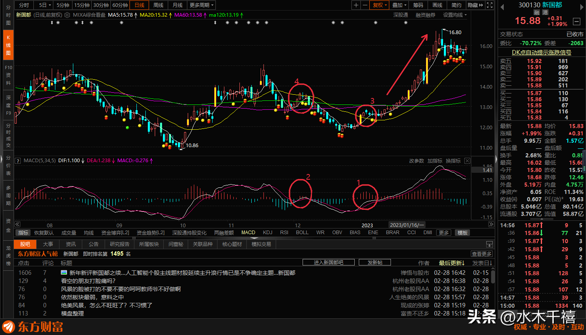Click the 融 margin badge

coord(537,13)
